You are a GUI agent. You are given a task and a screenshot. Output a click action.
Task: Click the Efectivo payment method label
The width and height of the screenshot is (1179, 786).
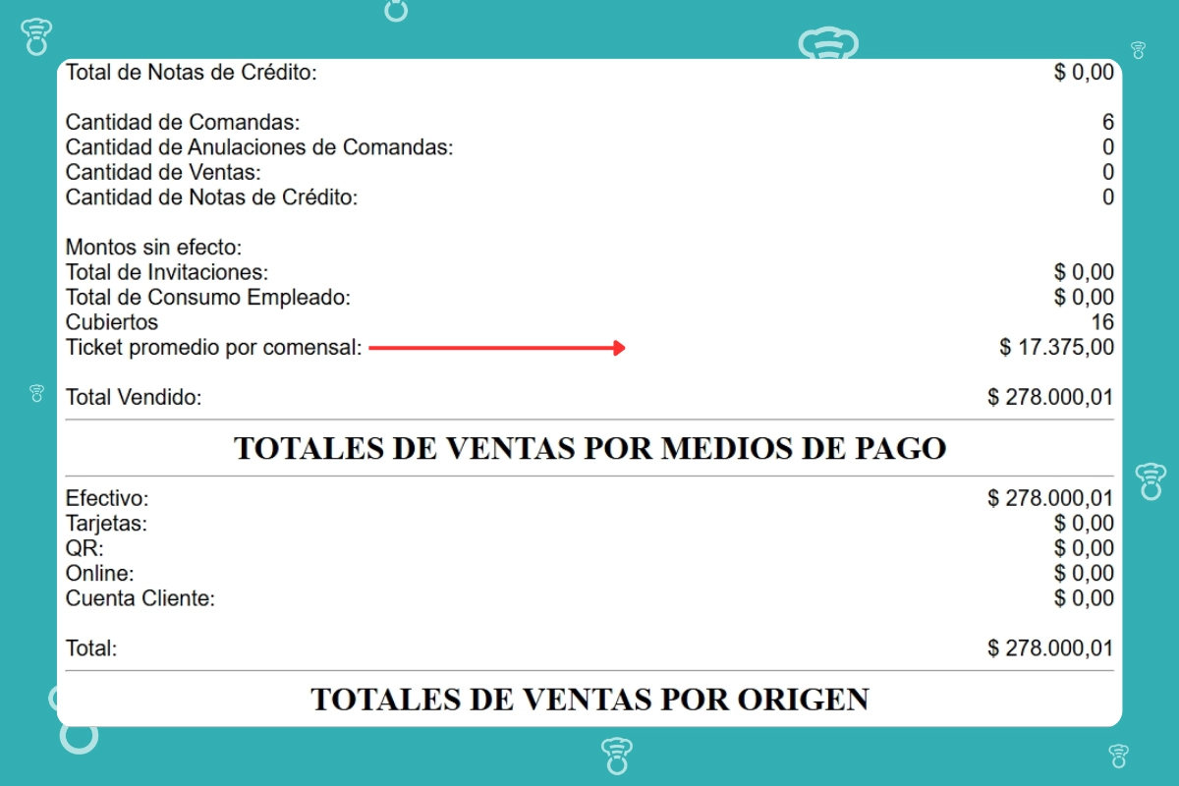tap(107, 499)
